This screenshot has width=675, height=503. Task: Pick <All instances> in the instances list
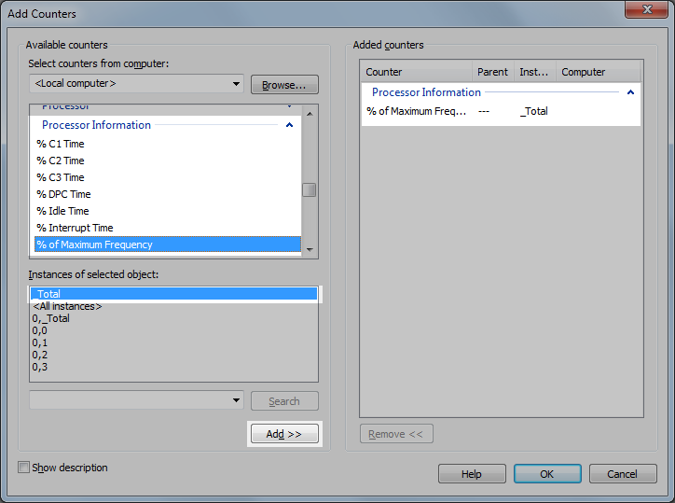click(67, 306)
